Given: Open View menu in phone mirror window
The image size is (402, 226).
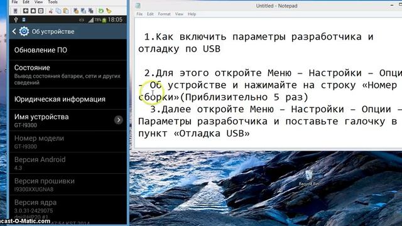Looking at the screenshot, I should [x=38, y=2].
